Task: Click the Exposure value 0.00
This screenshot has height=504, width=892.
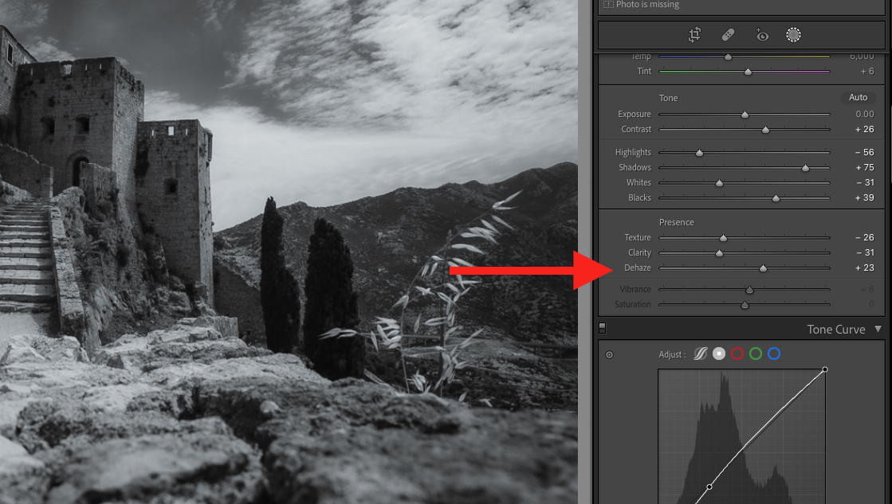Action: coord(865,114)
